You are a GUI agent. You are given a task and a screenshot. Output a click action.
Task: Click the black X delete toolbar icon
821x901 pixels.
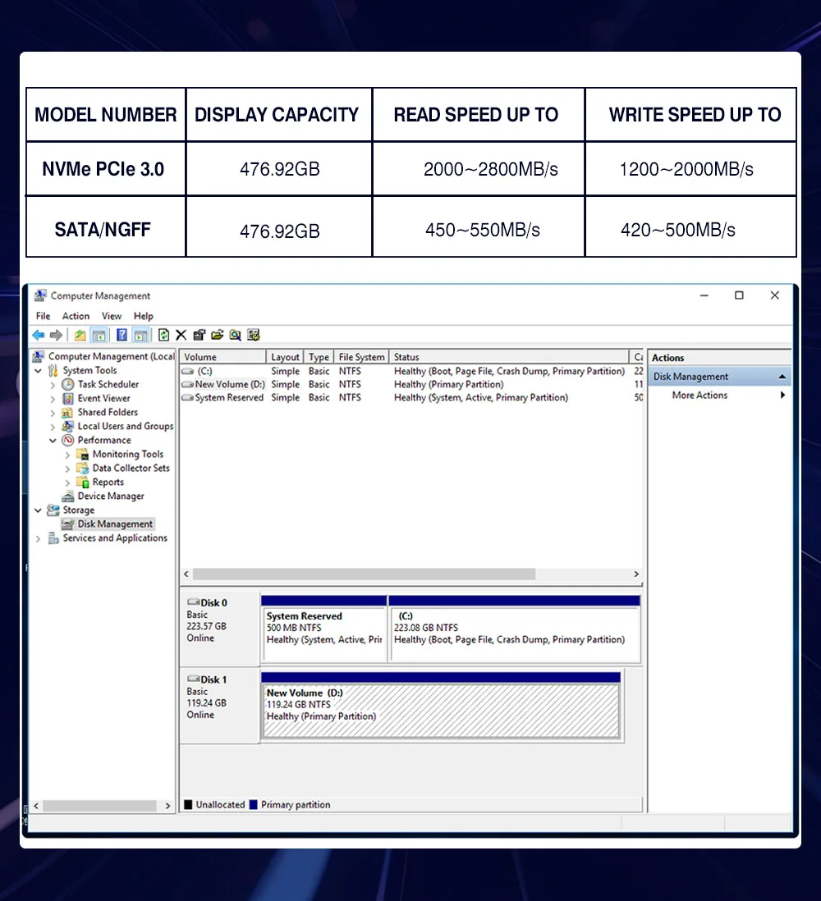pyautogui.click(x=181, y=335)
